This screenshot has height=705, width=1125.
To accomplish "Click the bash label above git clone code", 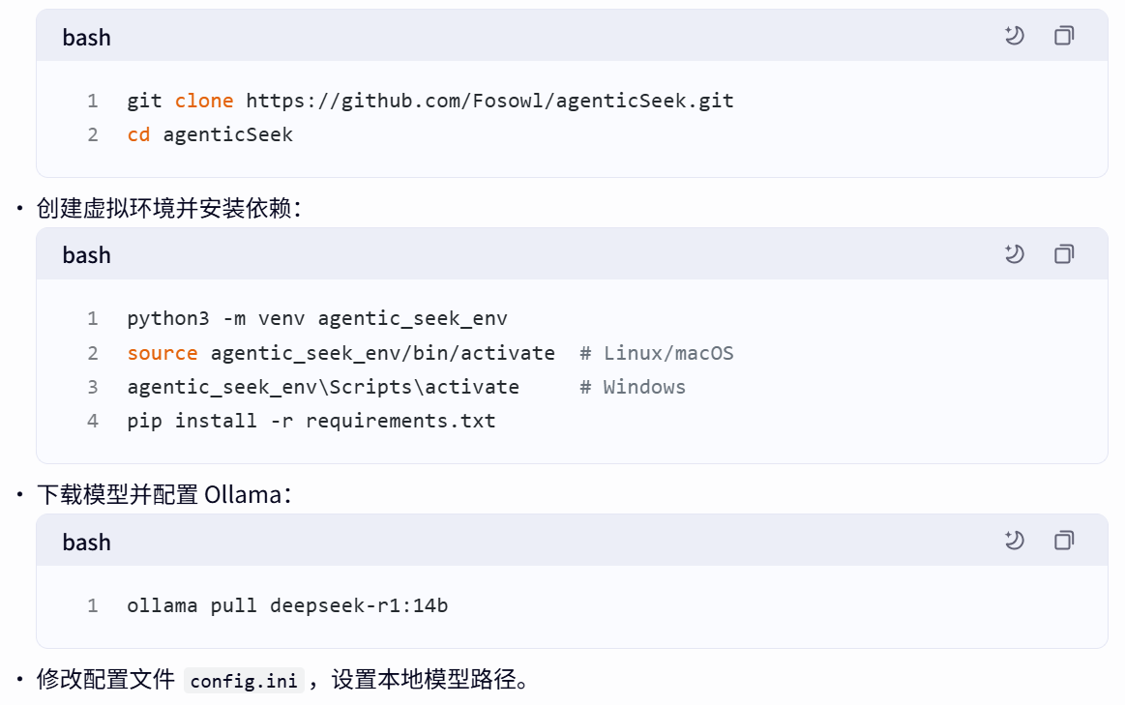I will [x=87, y=38].
